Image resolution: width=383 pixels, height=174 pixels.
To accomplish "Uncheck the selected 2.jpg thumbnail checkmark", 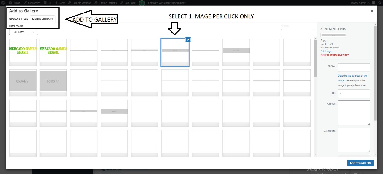I will click(188, 39).
